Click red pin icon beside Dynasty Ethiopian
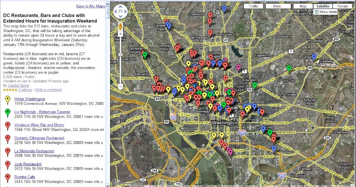Image resolution: width=356 pixels, height=187 pixels. tap(8, 140)
